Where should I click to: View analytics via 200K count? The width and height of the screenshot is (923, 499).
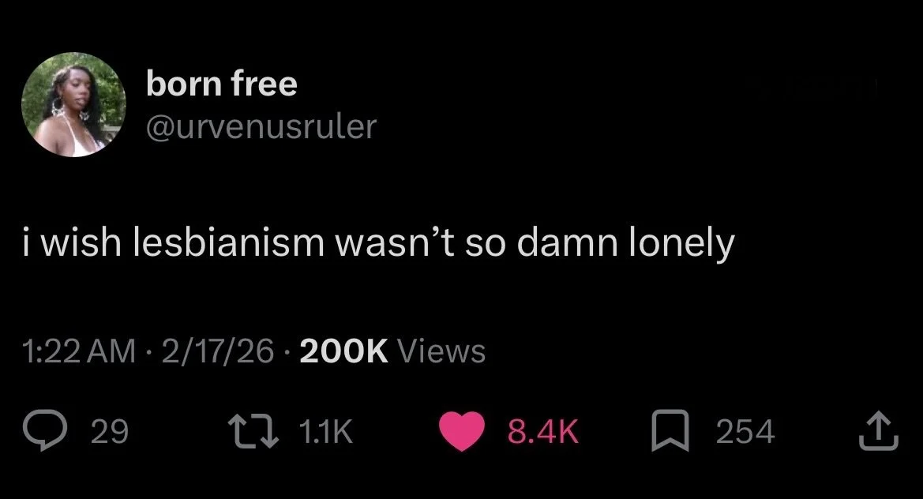[x=343, y=351]
